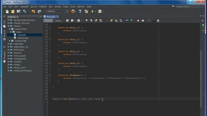The image size is (207, 116).
Task: Open the Navigate menu
Action: click(25, 6)
